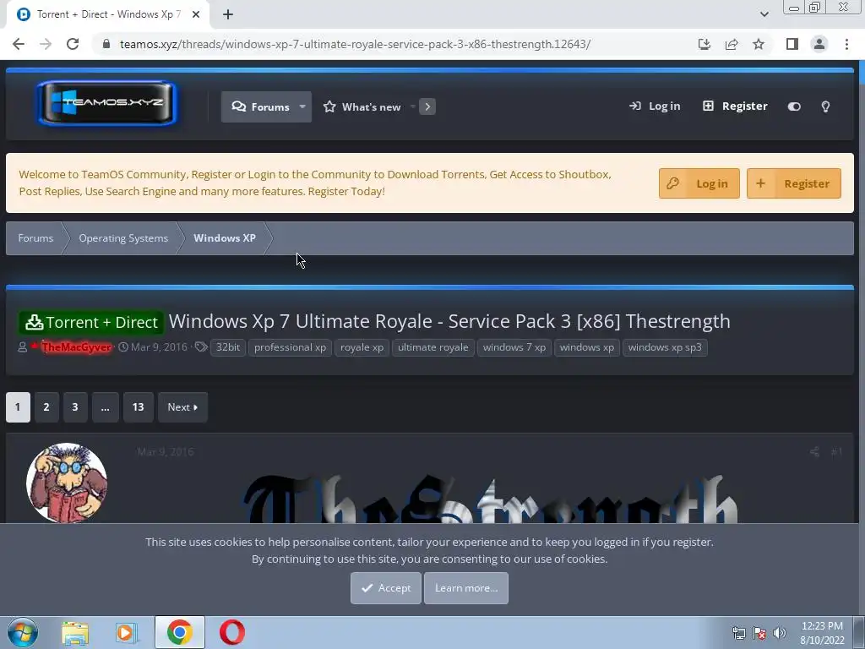Select the professional xp tag
Screen dimensions: 865x649
coord(291,347)
